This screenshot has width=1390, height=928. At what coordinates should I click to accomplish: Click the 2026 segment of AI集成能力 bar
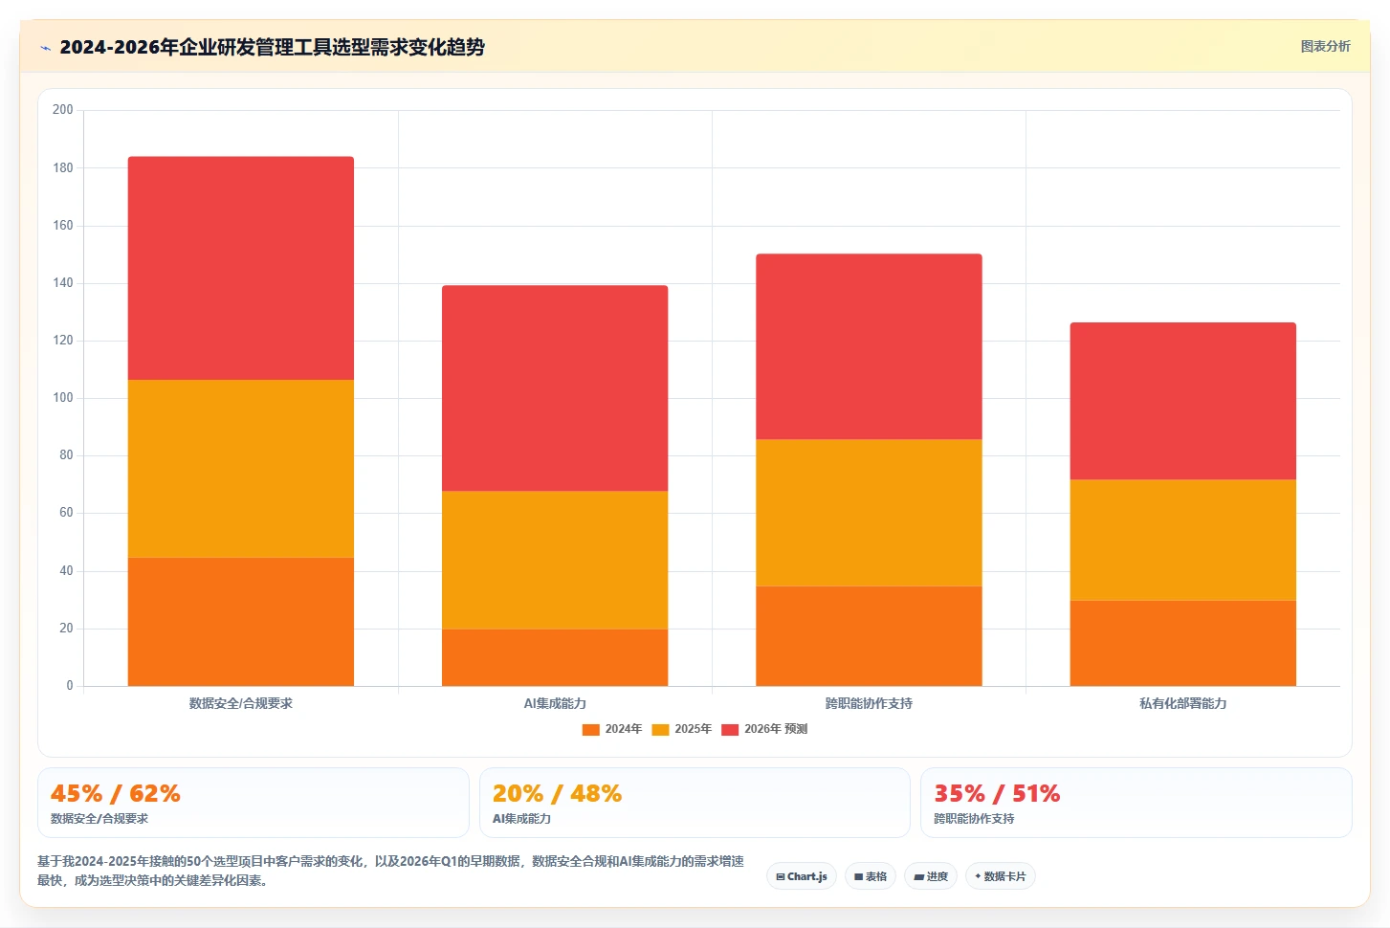pos(555,388)
